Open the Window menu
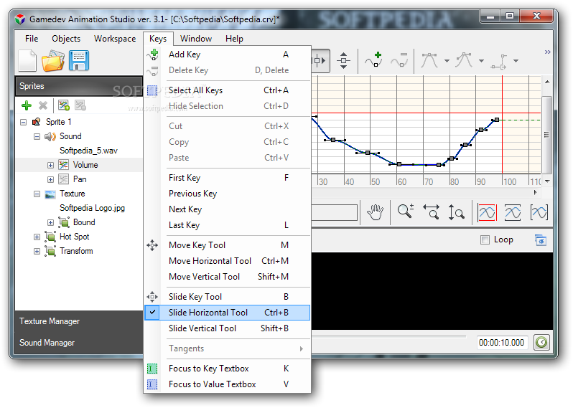This screenshot has height=408, width=573. (196, 39)
